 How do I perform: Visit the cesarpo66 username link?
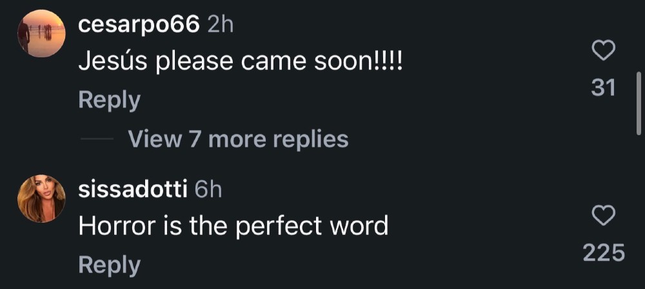point(139,26)
